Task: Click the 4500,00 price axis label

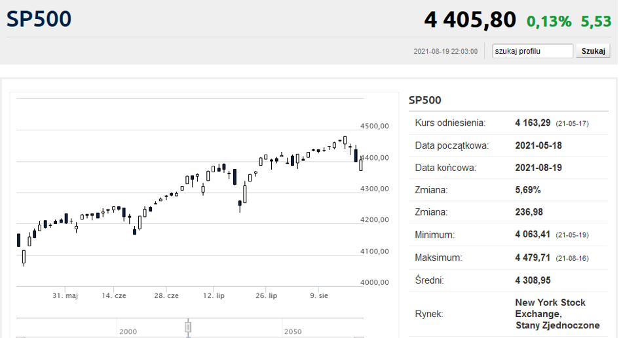Action: point(375,126)
